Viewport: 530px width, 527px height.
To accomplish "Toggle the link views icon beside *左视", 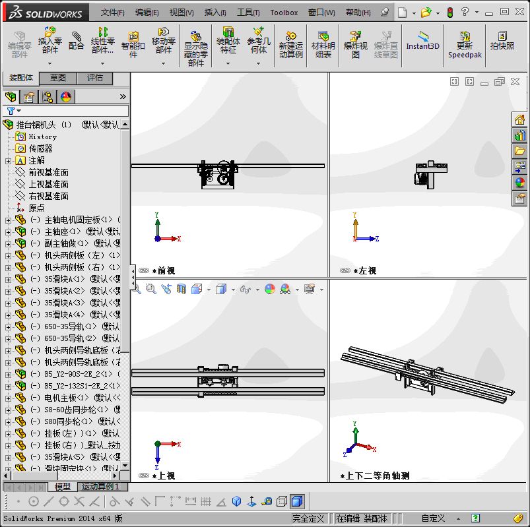I will pos(345,270).
